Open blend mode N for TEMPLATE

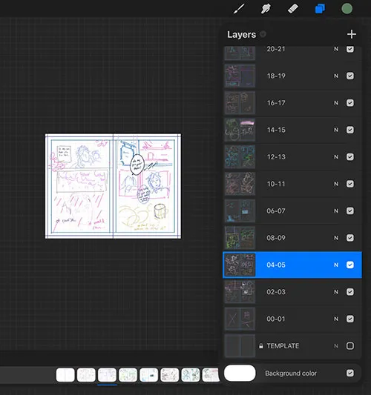(336, 346)
